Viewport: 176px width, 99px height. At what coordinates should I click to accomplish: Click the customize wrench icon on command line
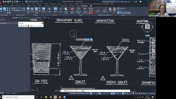coord(59,91)
